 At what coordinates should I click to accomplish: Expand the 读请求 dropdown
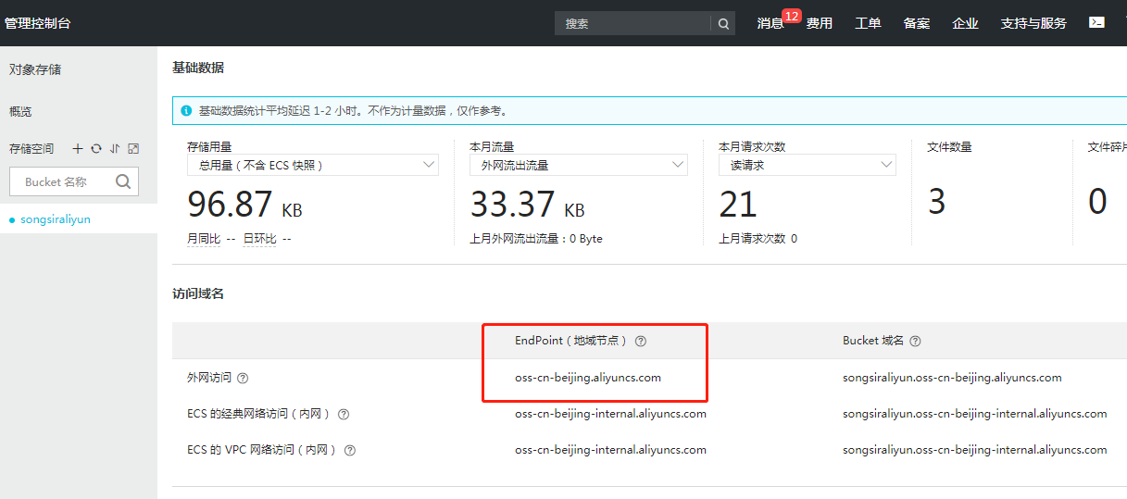click(x=808, y=165)
